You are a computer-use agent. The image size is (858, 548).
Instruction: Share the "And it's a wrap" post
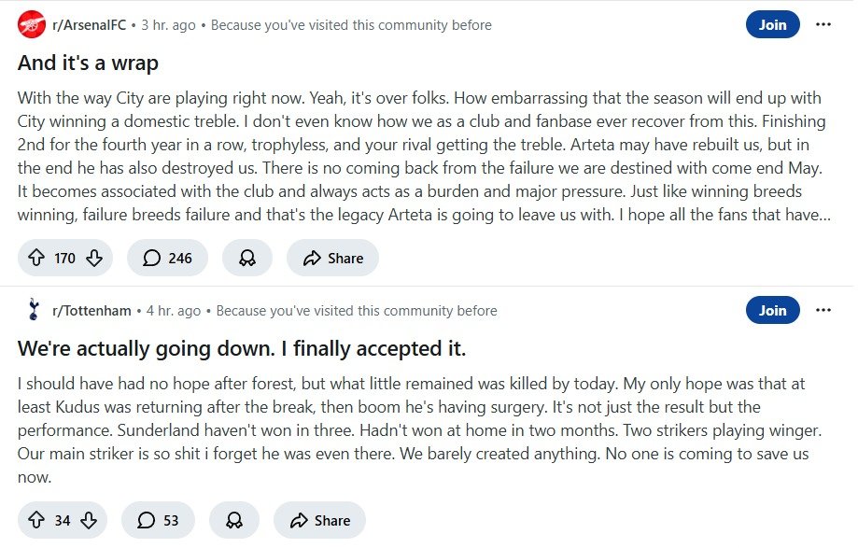[x=332, y=259]
